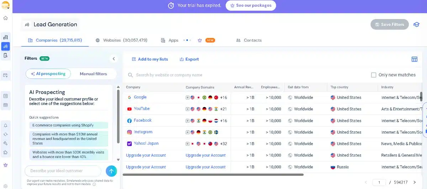
Task: Click the horizontal table scrollbar
Action: 213,175
